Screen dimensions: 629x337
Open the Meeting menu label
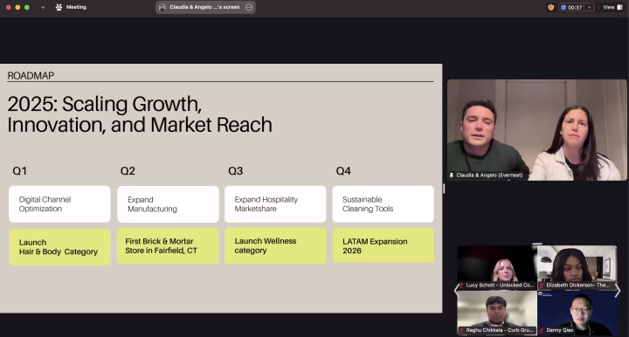pos(76,7)
